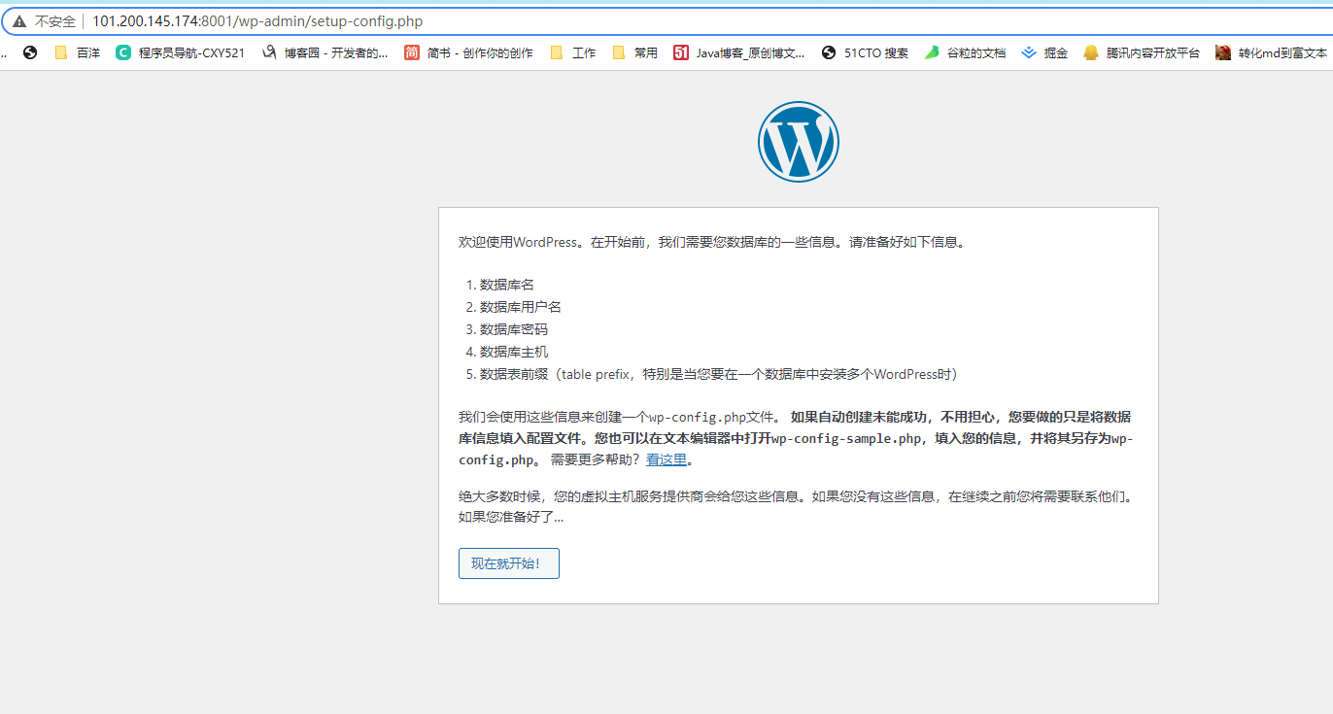Viewport: 1333px width, 714px height.
Task: Click the not-secure warning triangle icon
Action: pyautogui.click(x=19, y=21)
